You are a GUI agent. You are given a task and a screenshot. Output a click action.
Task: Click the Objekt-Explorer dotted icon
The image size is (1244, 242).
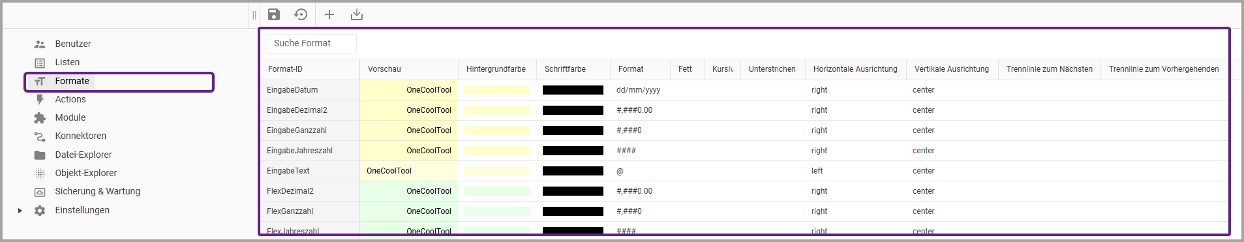[x=40, y=174]
